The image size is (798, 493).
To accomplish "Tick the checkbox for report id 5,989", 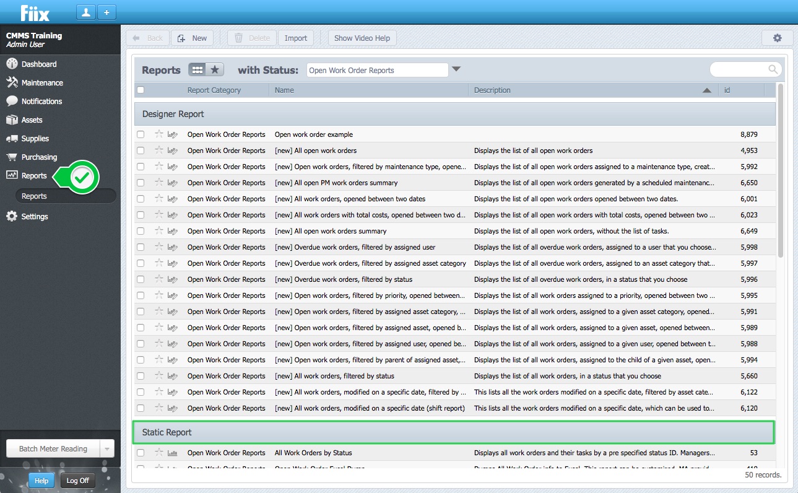I will pos(141,328).
